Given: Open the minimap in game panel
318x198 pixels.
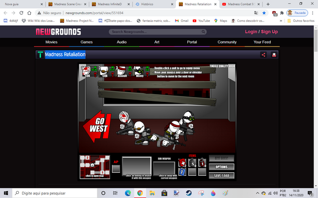Looking at the screenshot, I should pyautogui.click(x=95, y=167).
